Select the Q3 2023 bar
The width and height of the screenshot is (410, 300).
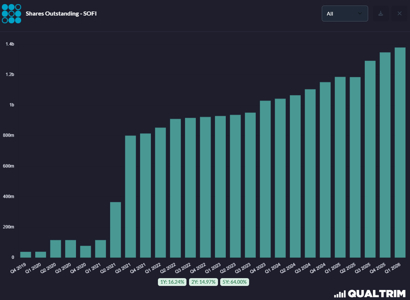click(x=250, y=185)
